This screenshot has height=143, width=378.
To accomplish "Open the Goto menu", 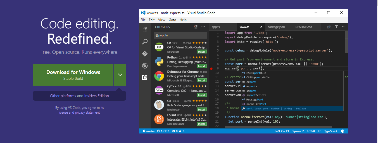I will coord(172,20).
